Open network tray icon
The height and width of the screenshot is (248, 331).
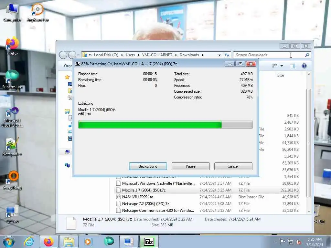click(291, 242)
